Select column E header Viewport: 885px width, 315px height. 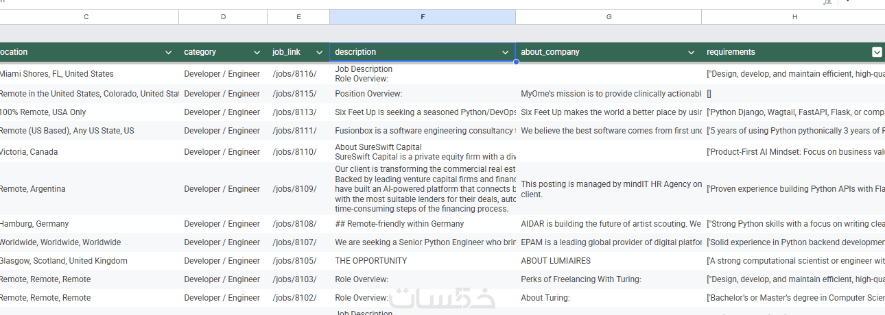298,16
